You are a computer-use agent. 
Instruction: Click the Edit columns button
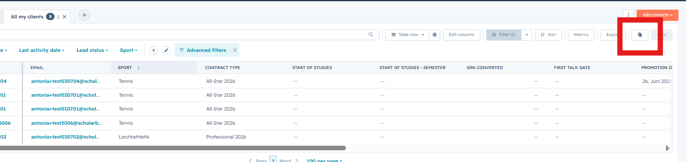coord(462,35)
